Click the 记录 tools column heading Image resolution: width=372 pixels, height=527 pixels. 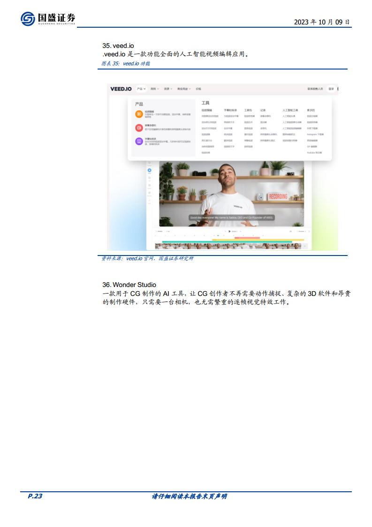pos(263,110)
